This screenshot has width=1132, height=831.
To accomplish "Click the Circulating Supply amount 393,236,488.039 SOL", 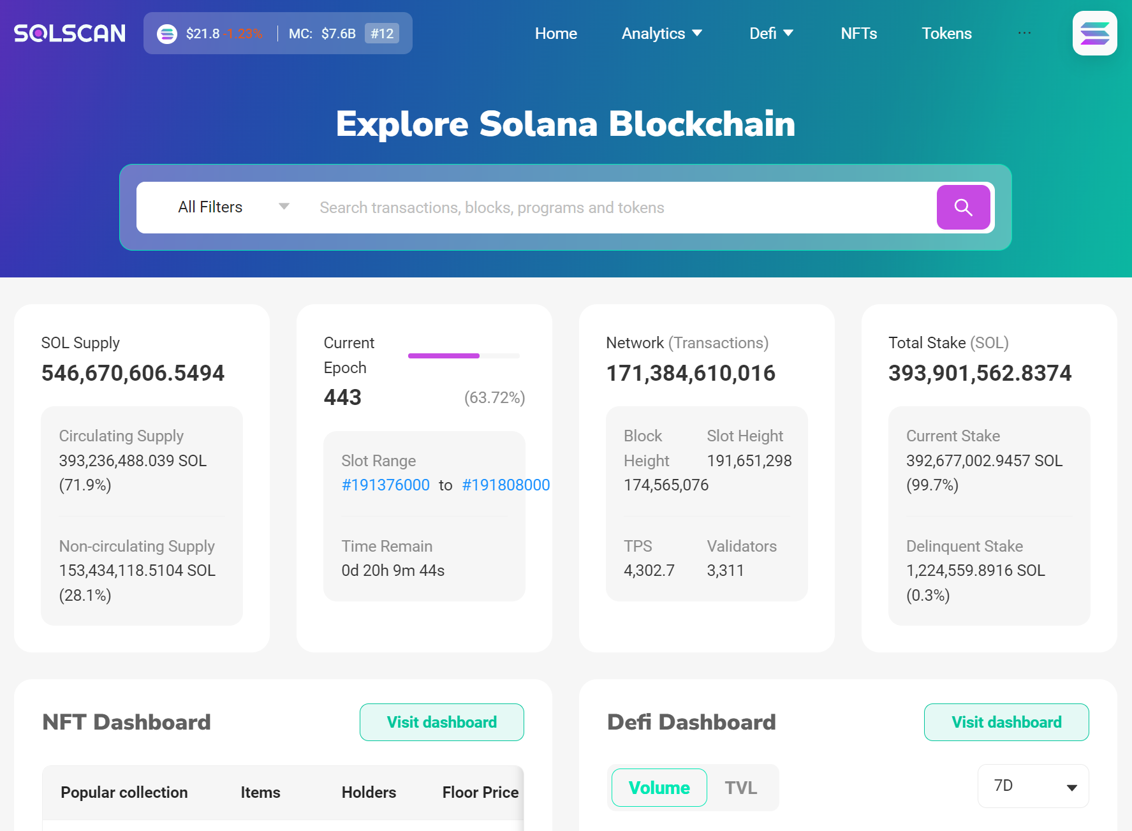I will coord(133,460).
